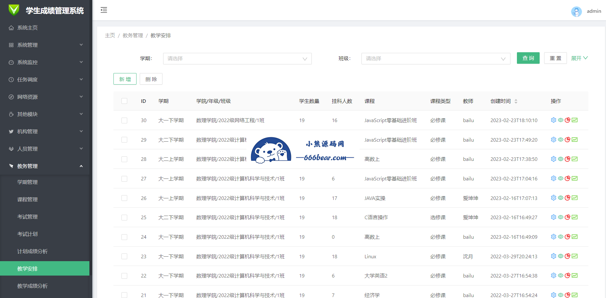Check the checkbox for row ID 30
The image size is (606, 298).
[124, 120]
